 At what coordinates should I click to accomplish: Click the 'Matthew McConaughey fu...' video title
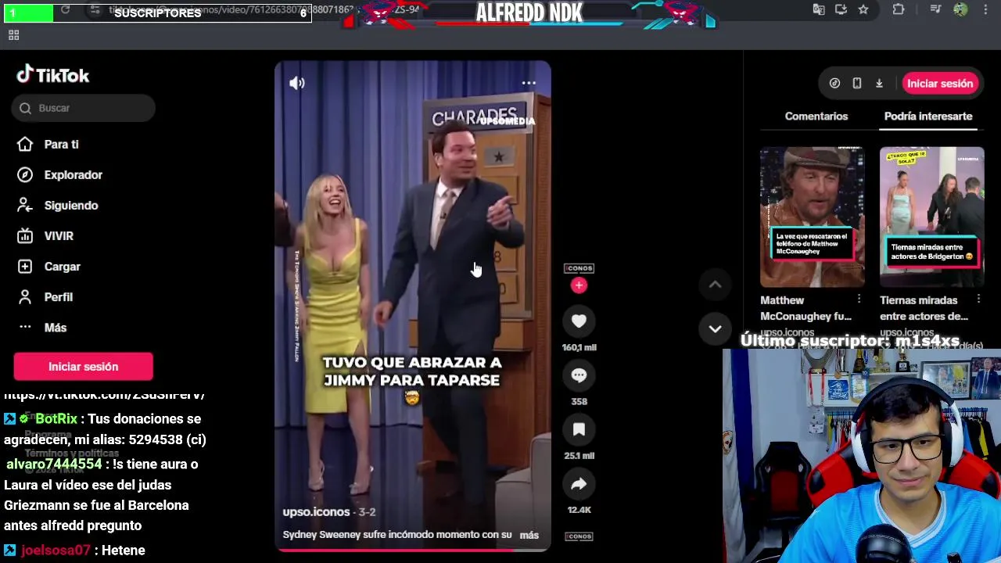805,308
